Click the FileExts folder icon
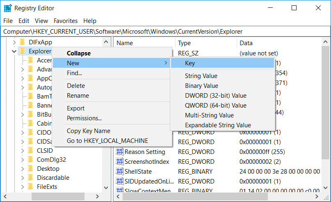Viewport: 331px width, 202px height. click(x=30, y=187)
